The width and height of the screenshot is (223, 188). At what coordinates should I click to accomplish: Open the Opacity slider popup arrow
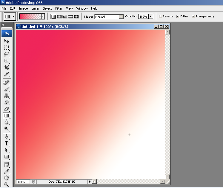(x=151, y=16)
